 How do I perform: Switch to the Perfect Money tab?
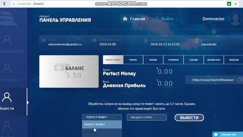113,60
